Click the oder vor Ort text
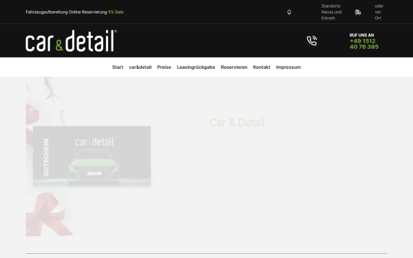413x258 pixels. pos(379,12)
